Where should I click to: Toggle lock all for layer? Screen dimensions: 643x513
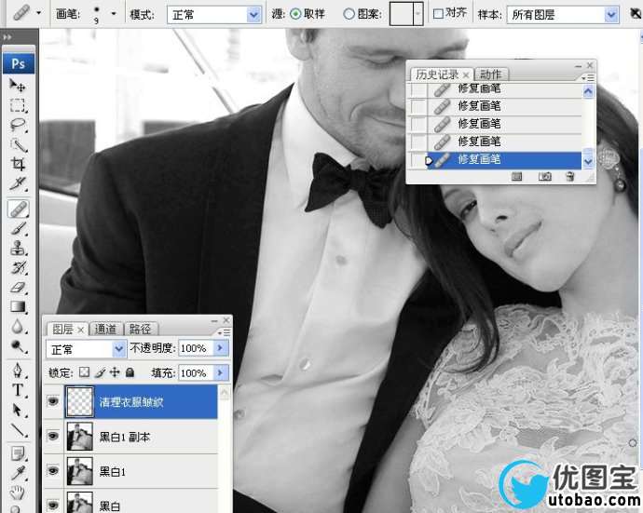tap(130, 372)
